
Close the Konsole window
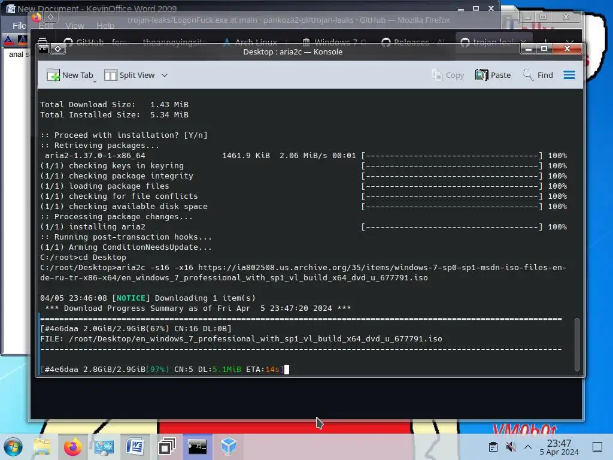[568, 49]
